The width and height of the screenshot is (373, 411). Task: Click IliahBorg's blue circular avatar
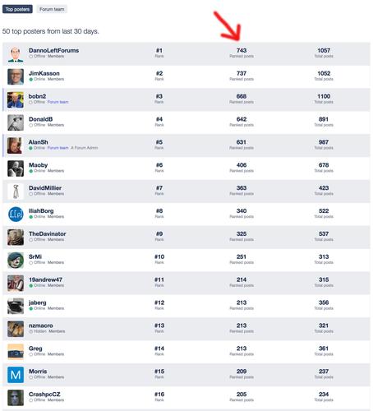(16, 215)
